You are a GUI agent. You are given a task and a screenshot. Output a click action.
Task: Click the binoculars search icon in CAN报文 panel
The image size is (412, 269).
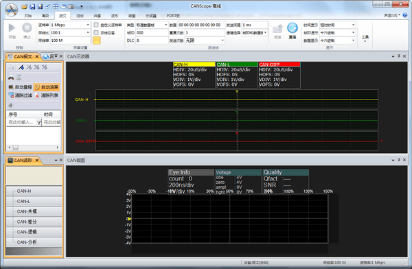11,78
